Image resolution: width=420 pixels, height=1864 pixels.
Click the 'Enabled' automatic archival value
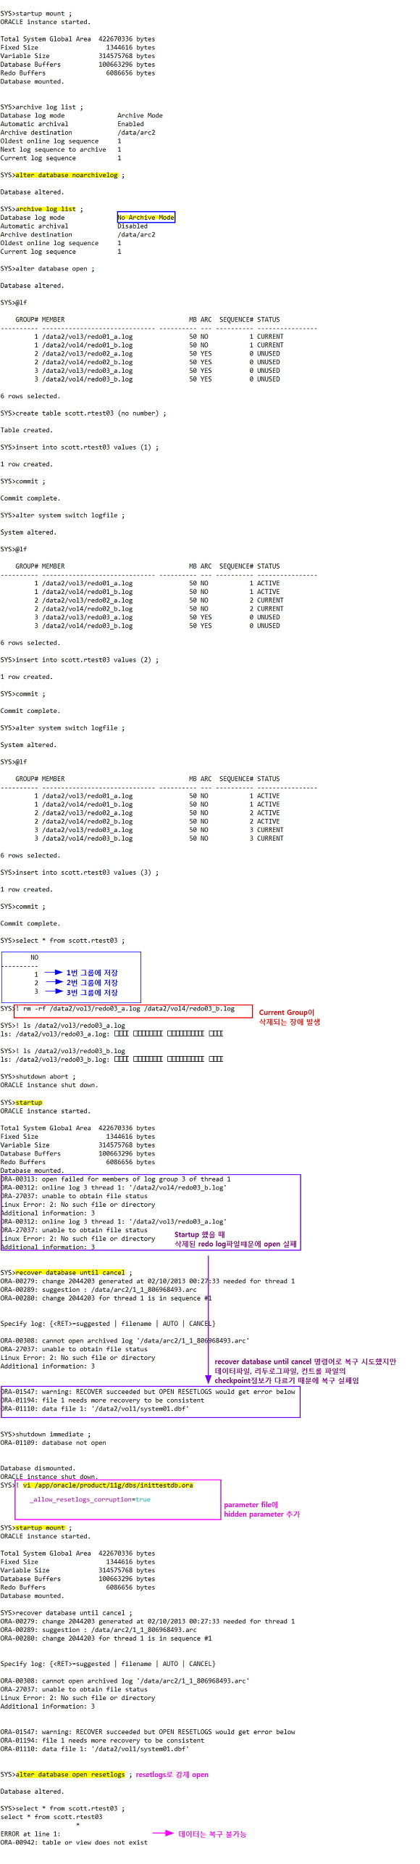point(131,124)
